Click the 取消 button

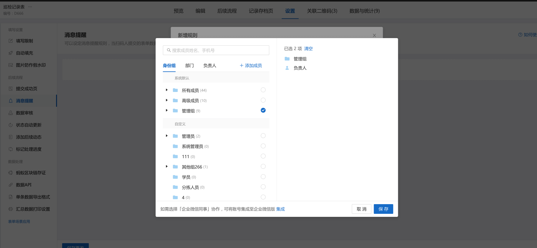[362, 209]
